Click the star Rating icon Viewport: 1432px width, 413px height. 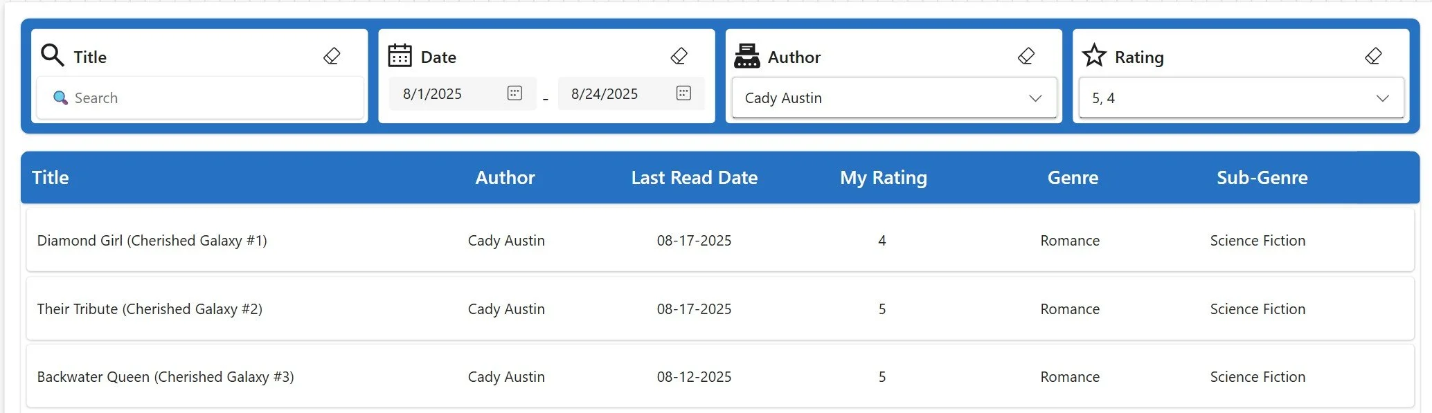pyautogui.click(x=1094, y=55)
